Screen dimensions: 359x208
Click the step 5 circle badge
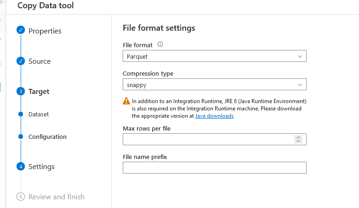[x=21, y=197]
